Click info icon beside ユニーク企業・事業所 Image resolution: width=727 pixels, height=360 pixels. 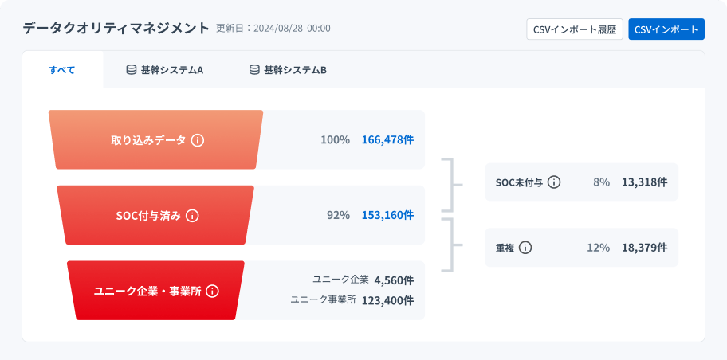212,291
